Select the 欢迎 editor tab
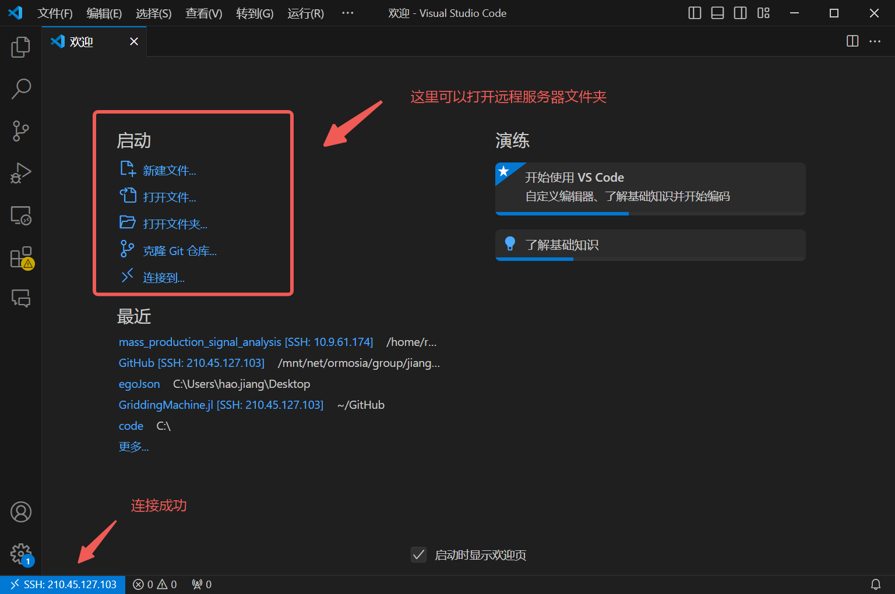895x594 pixels. [94, 41]
